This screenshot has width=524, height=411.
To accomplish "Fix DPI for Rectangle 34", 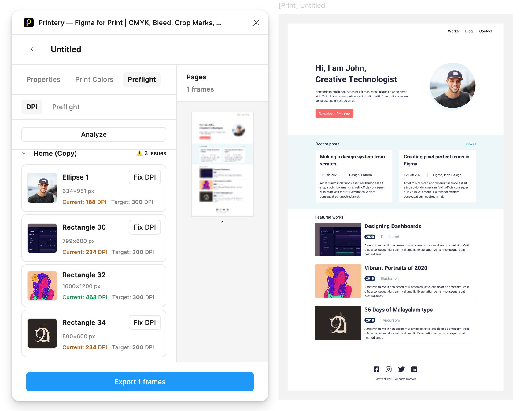I will tap(145, 322).
